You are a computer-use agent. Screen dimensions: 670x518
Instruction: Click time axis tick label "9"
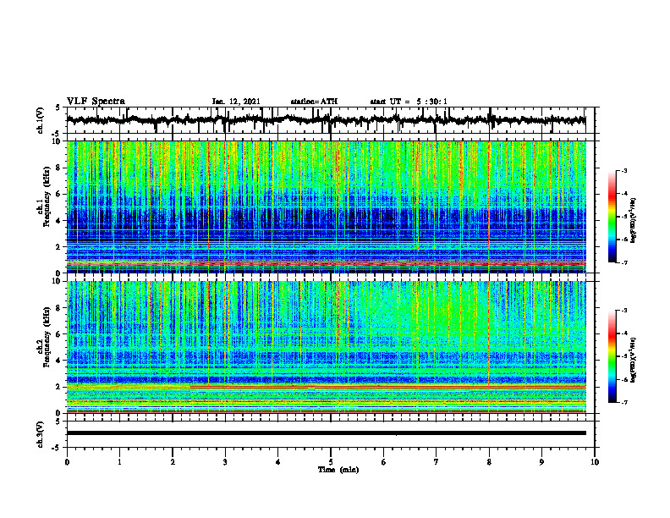pyautogui.click(x=541, y=462)
